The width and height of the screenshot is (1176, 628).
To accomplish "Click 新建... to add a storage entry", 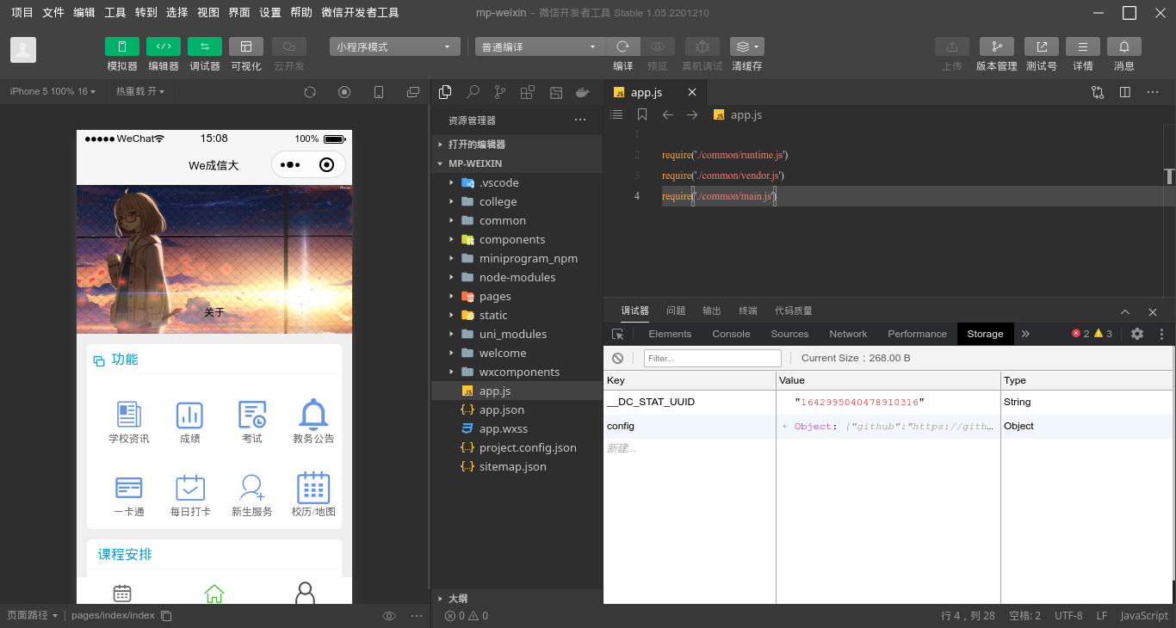I will pos(622,449).
